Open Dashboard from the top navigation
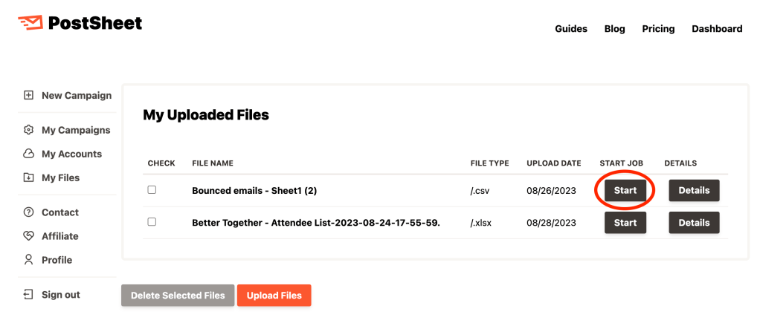The height and width of the screenshot is (326, 760). click(x=717, y=29)
